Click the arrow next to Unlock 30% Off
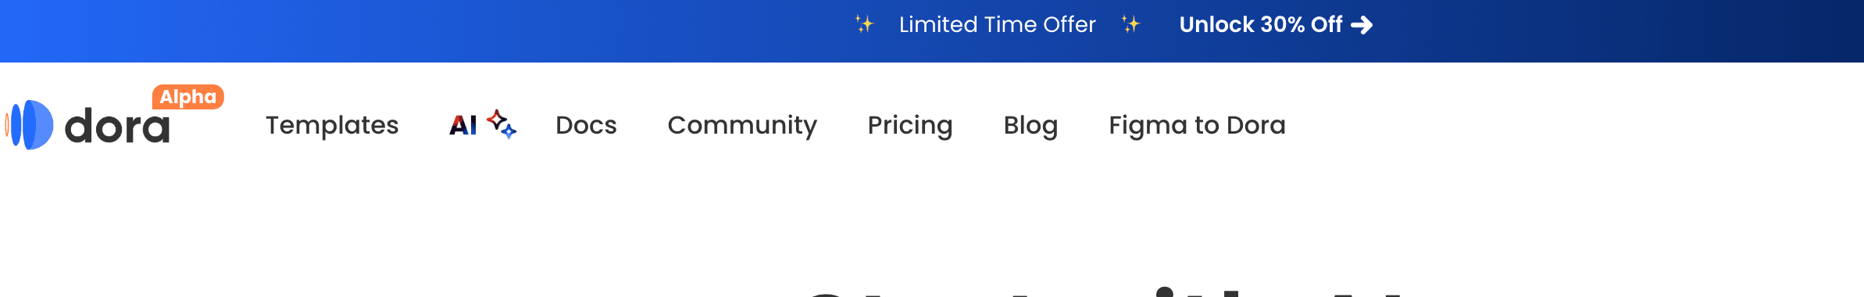 coord(1362,26)
